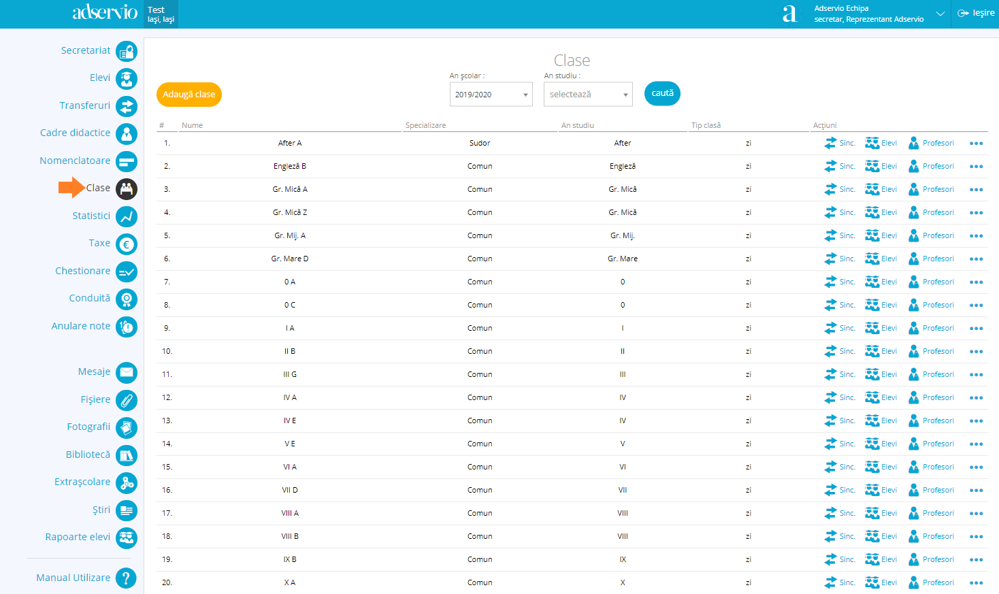Open the Secretariat sidebar icon
Viewport: 999px width, 594px height.
(127, 51)
